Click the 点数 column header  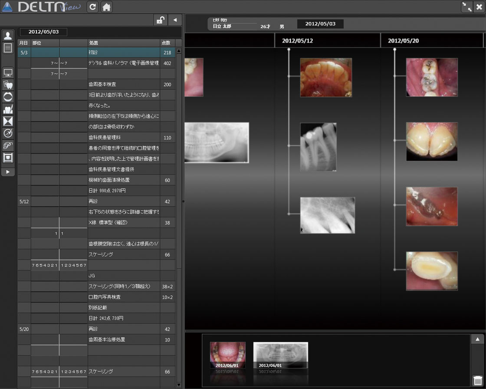(167, 43)
